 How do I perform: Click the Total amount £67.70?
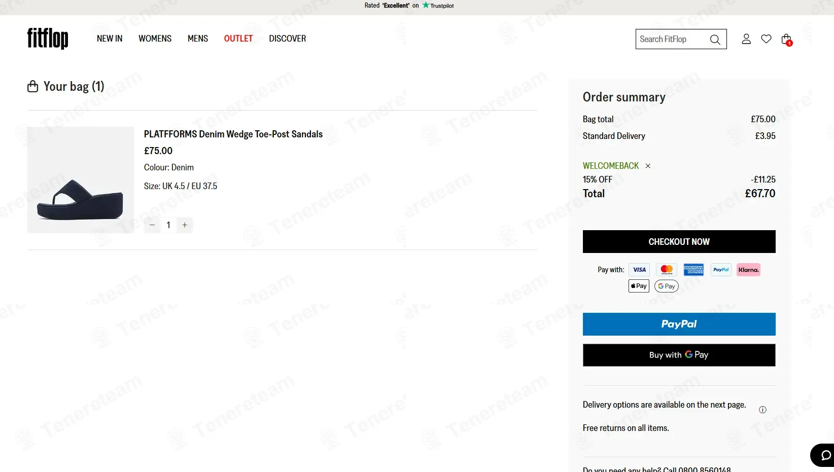tap(760, 194)
